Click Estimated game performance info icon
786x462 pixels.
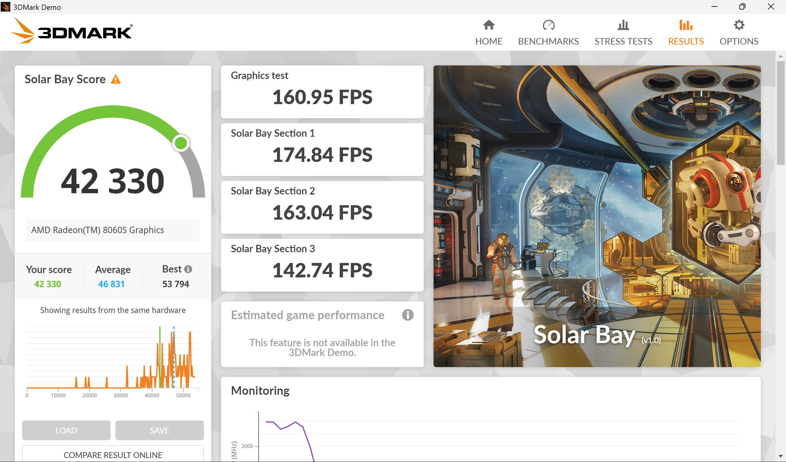tap(407, 315)
